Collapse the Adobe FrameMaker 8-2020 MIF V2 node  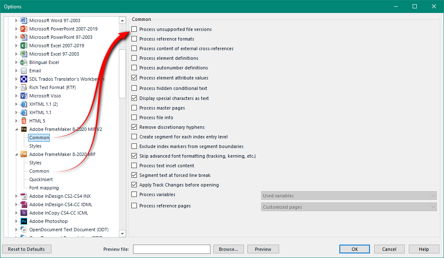click(x=16, y=129)
